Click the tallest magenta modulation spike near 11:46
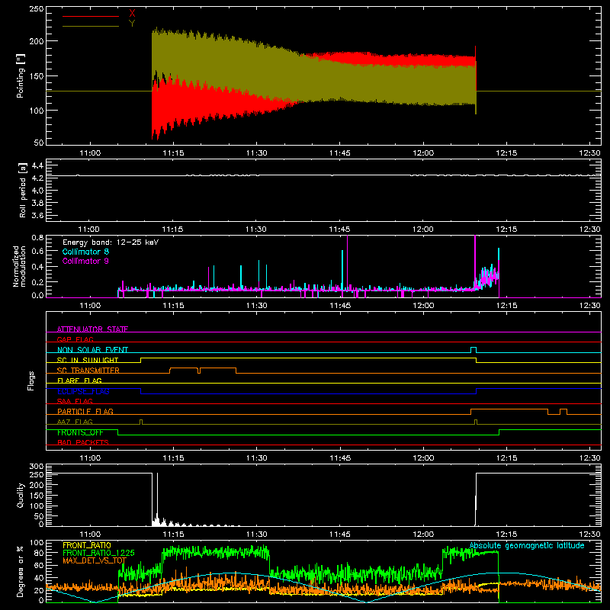610x610 pixels. 348,262
